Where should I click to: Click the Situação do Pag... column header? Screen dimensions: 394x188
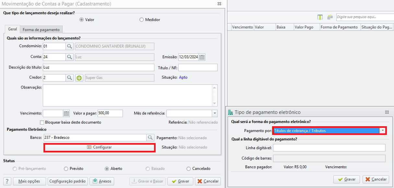377,27
